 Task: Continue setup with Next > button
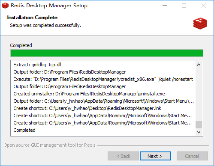(x=155, y=156)
